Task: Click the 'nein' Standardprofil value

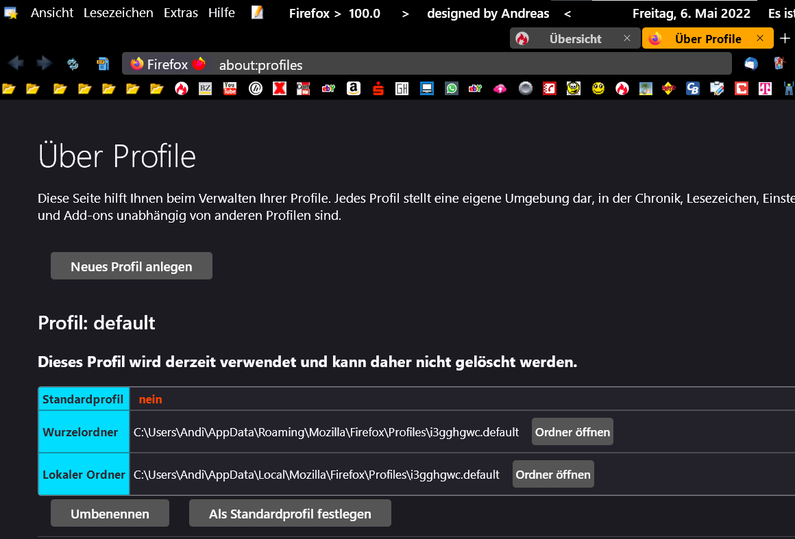Action: [x=151, y=399]
